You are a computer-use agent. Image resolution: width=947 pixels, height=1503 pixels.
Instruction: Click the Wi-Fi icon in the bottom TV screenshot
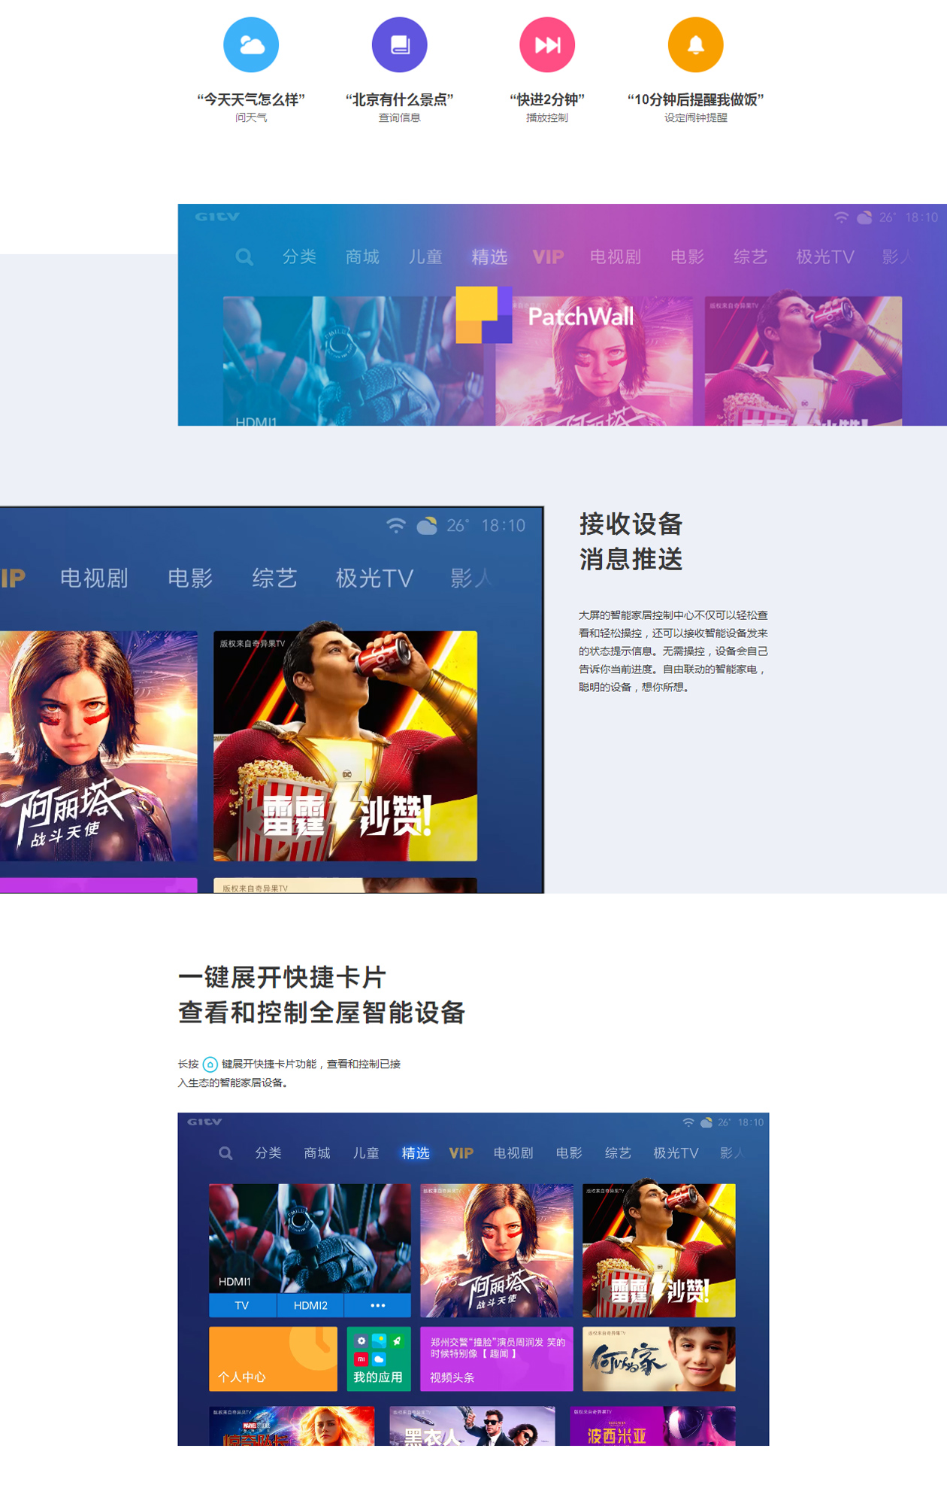point(688,1122)
